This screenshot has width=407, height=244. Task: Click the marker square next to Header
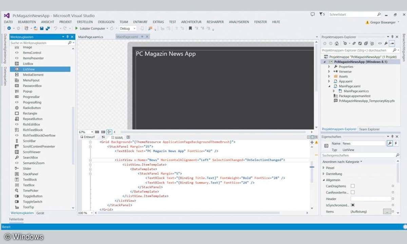coord(393,199)
